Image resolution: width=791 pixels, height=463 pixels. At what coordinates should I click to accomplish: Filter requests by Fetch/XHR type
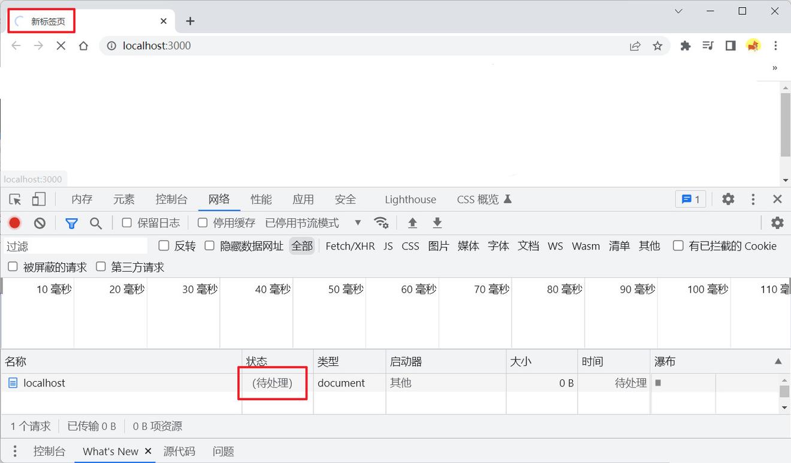[350, 246]
